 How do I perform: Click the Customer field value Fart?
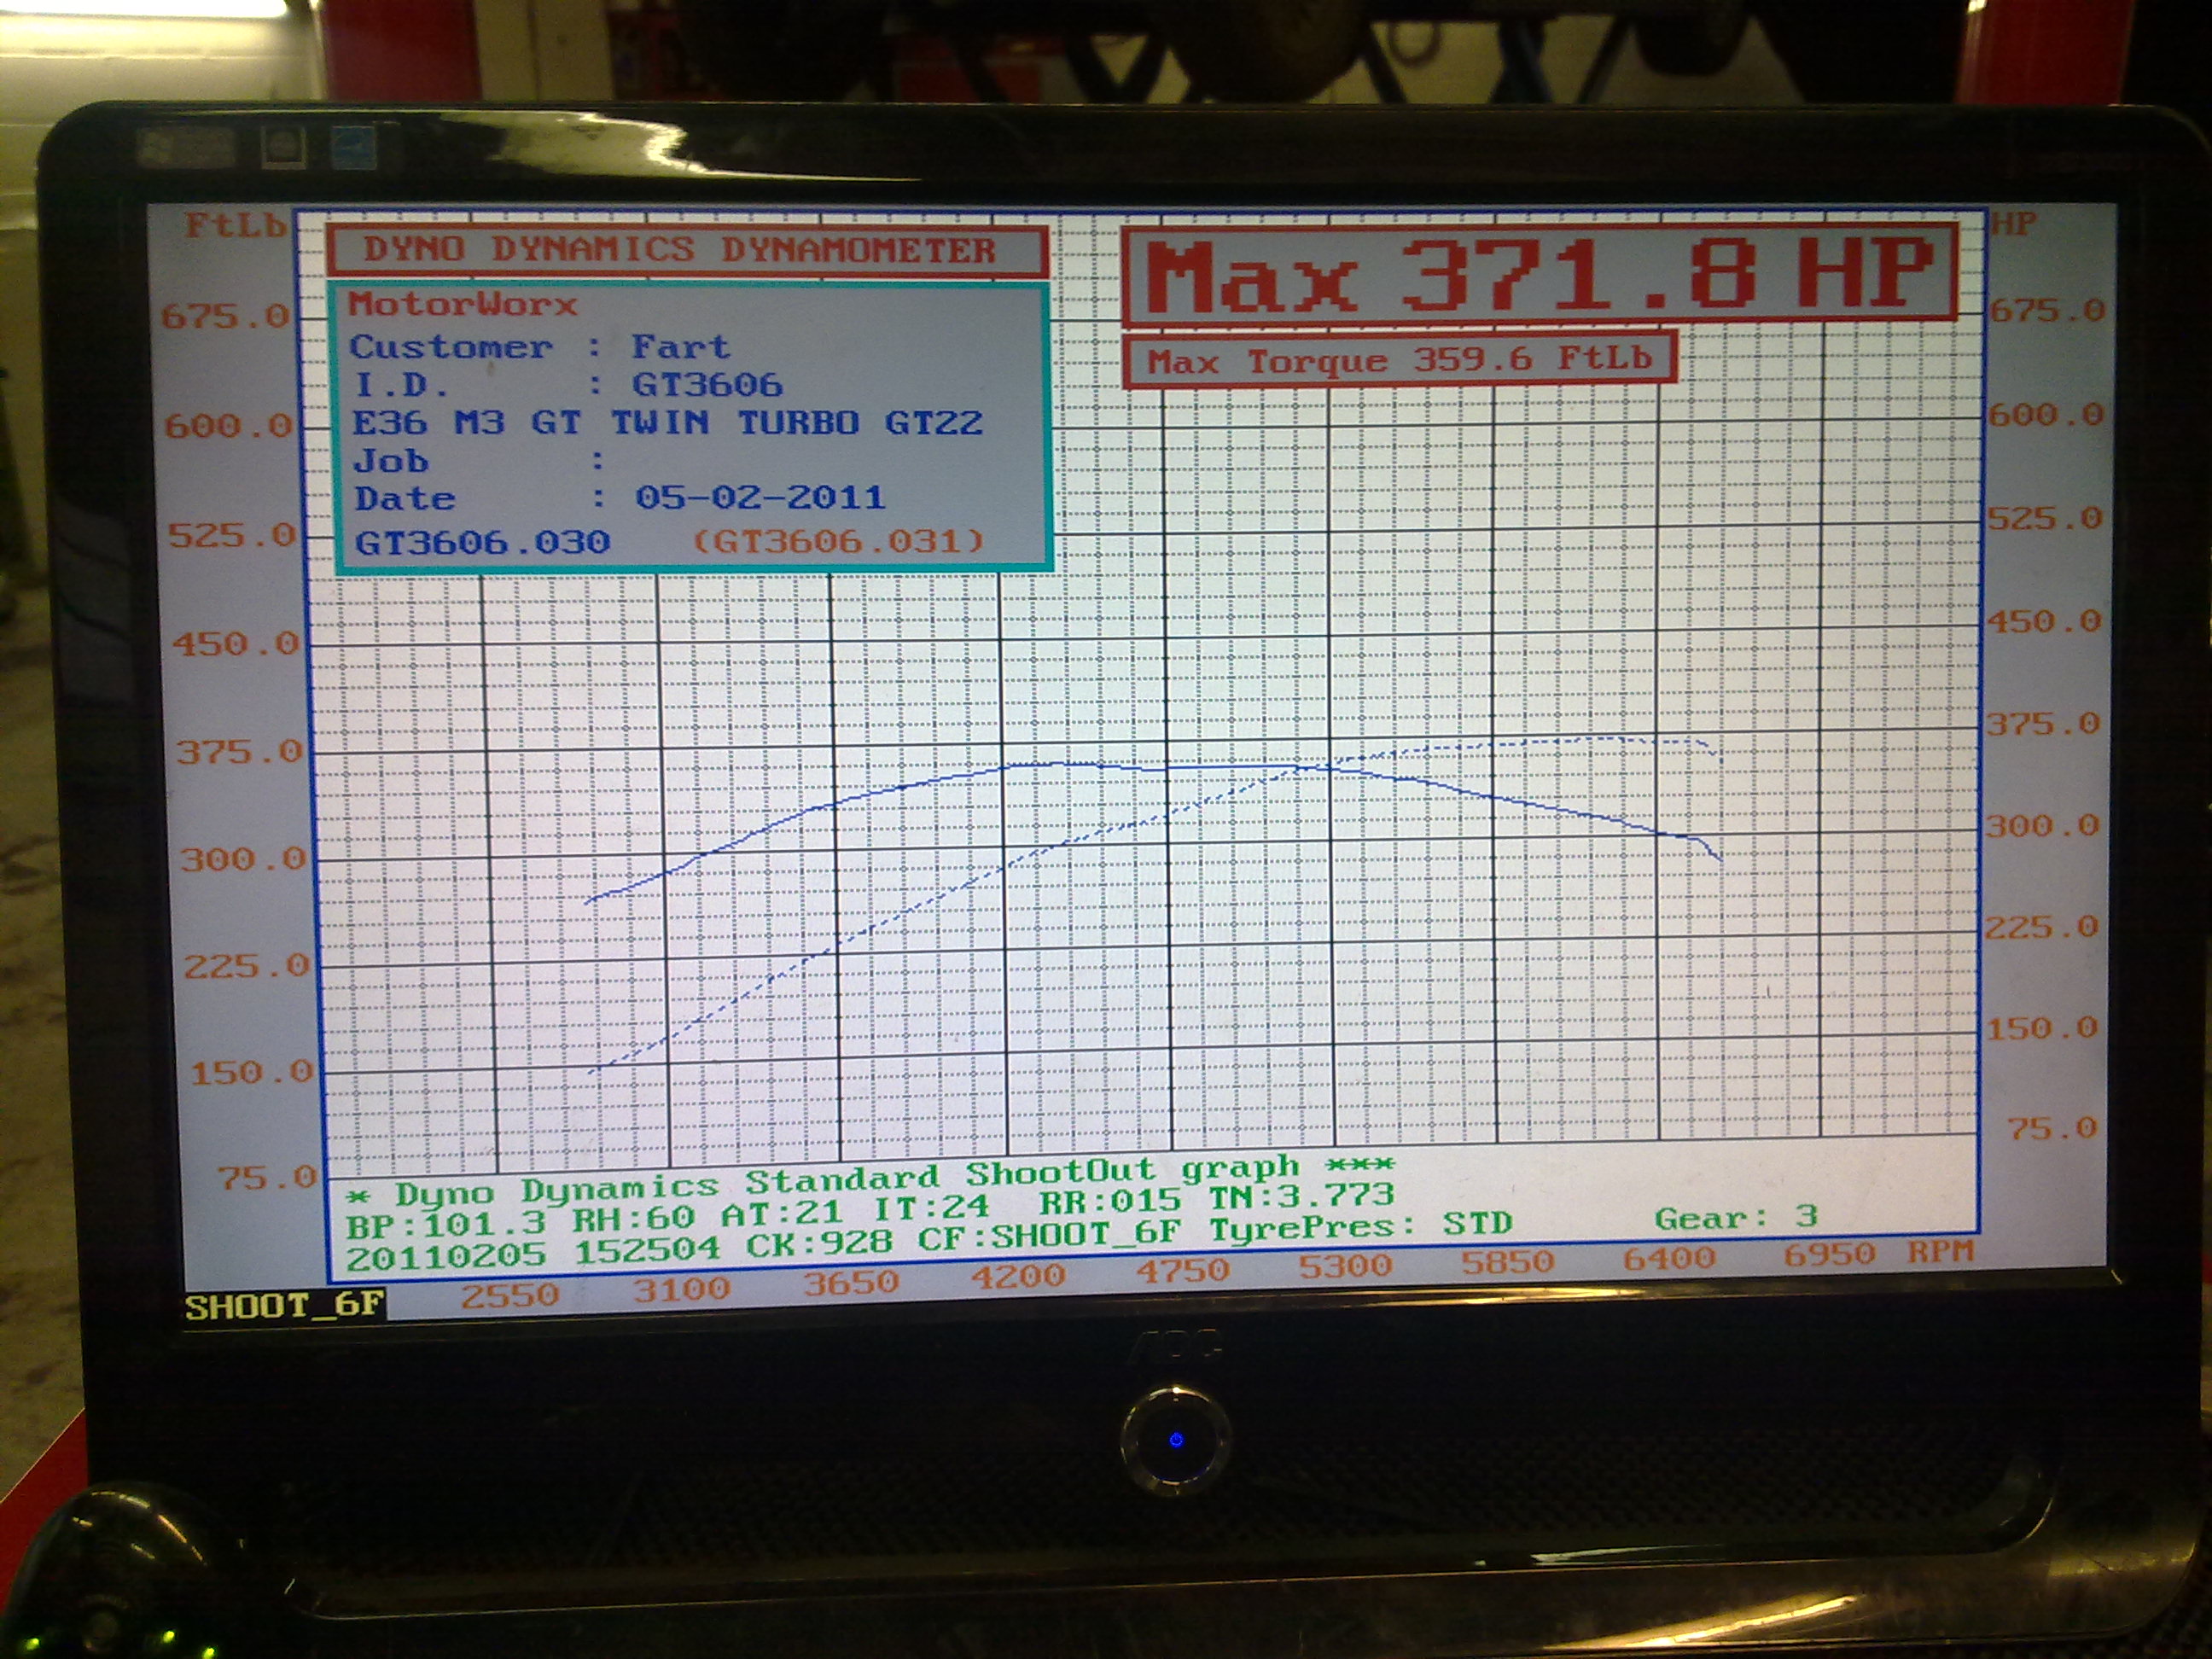point(680,347)
